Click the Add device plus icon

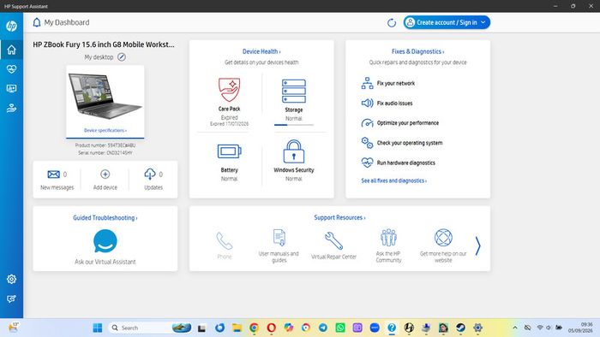[105, 174]
